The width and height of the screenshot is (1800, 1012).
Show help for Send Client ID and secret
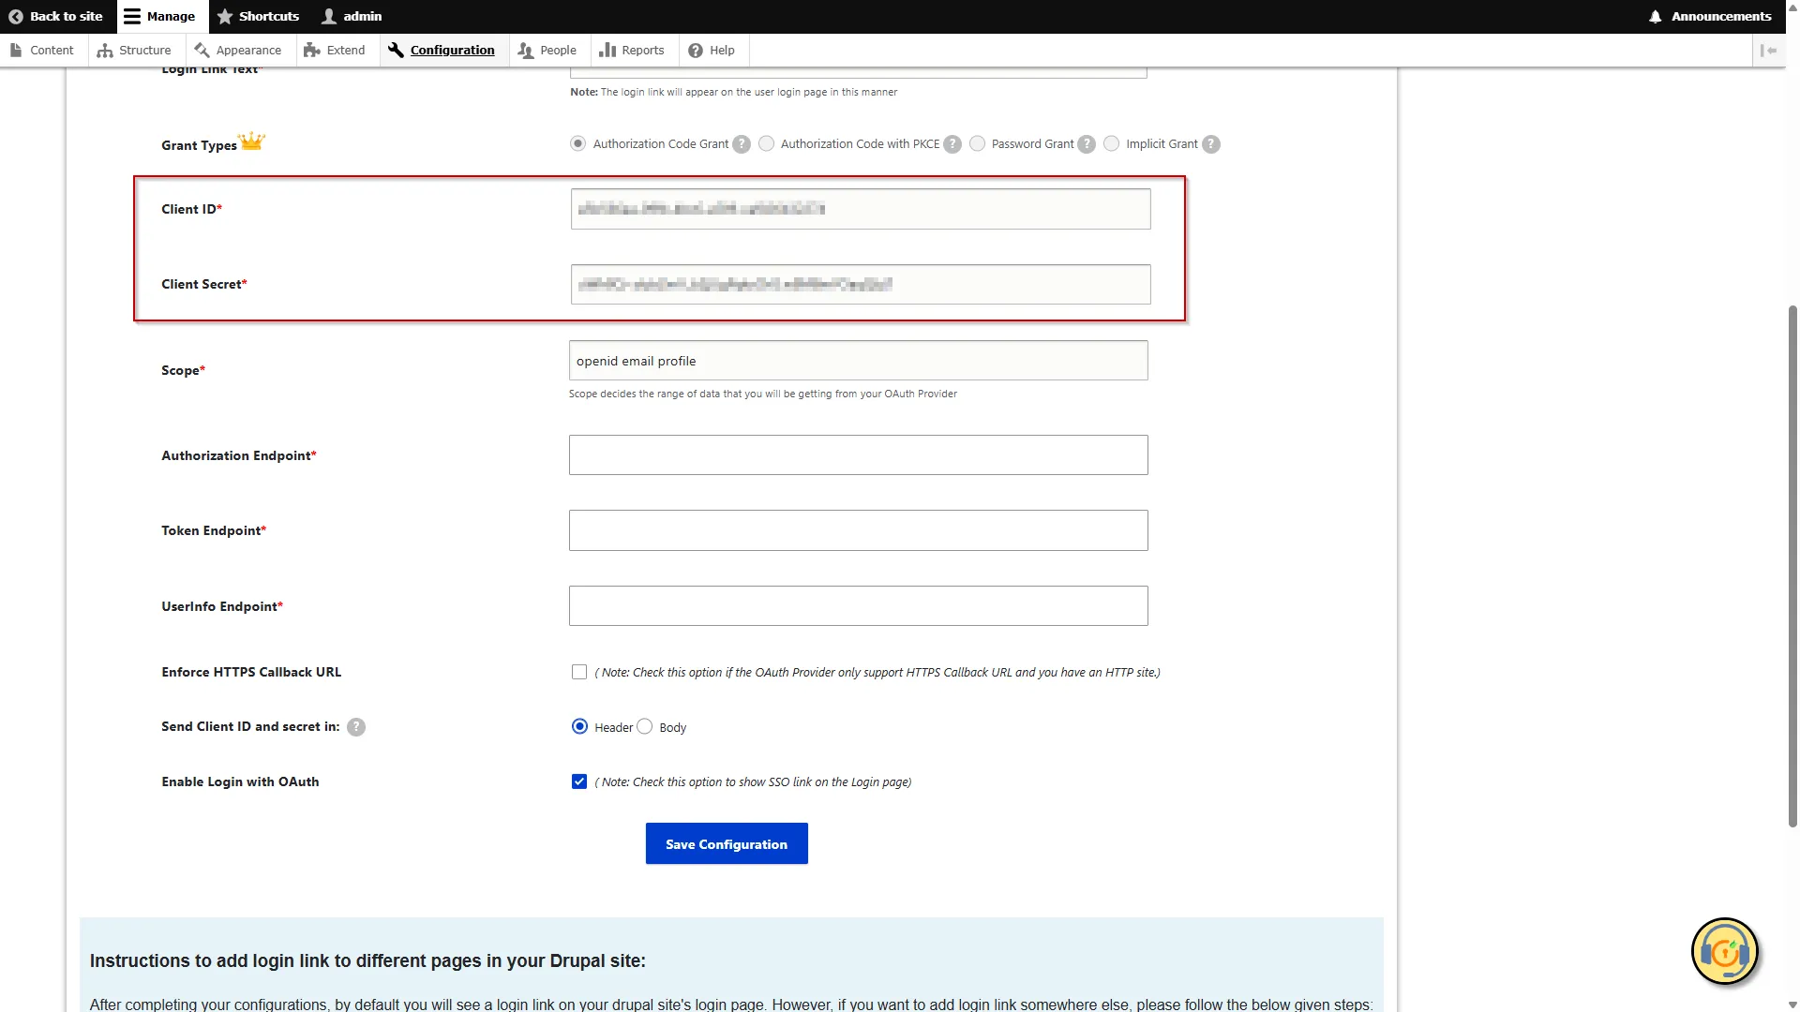[356, 727]
